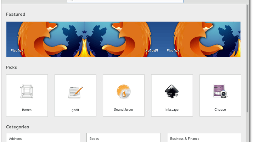
Task: Open the Books category
Action: coord(123,138)
